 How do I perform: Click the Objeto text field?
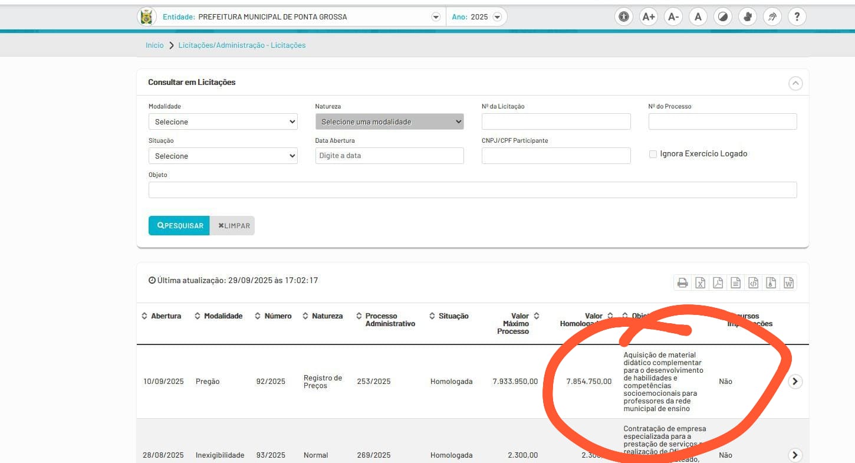click(472, 190)
